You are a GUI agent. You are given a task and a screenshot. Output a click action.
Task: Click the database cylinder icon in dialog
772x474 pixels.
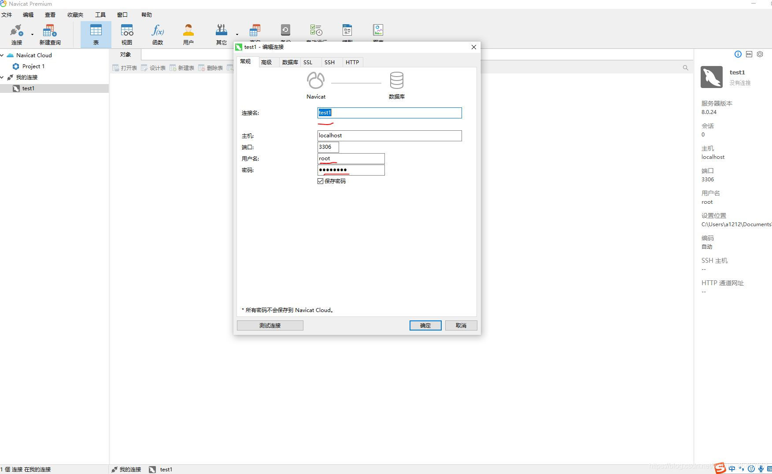[397, 81]
